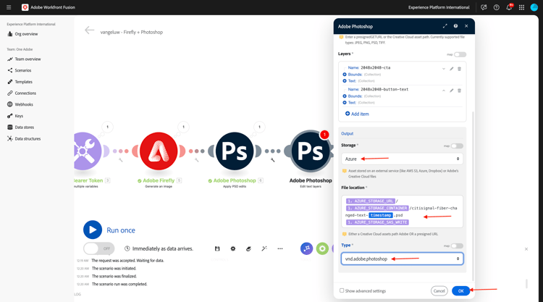The width and height of the screenshot is (543, 302).
Task: Click the purple flow control tools icon
Action: coord(306,248)
